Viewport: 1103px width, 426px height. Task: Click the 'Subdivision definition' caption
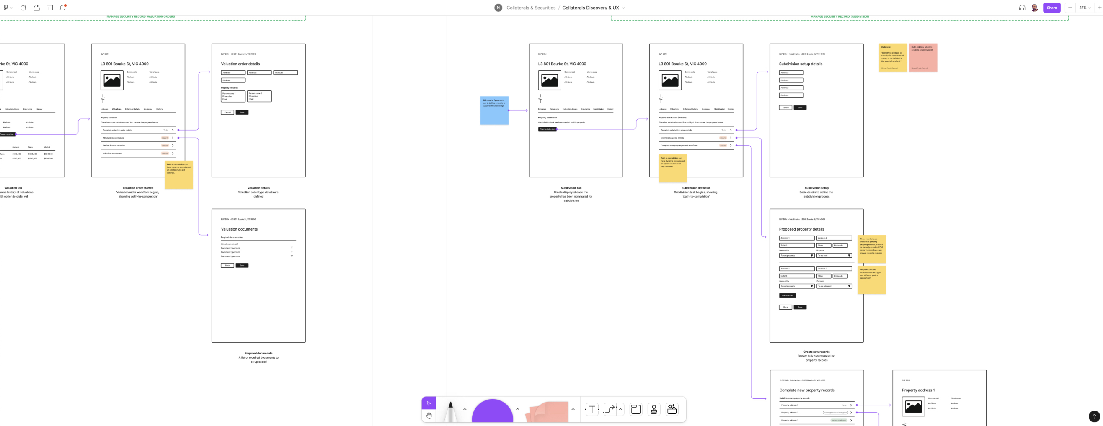tap(696, 188)
